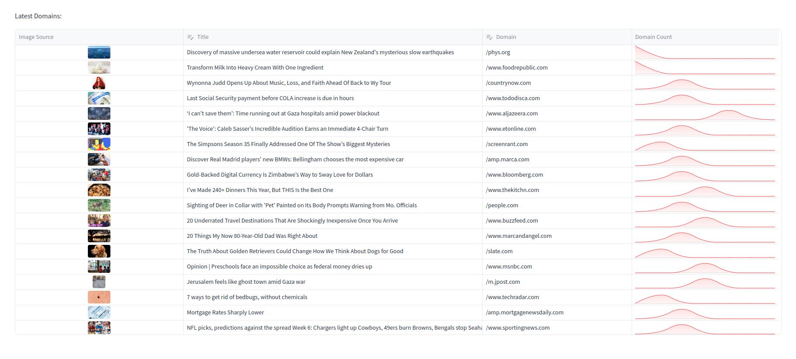Select the 'Last Social Security payment' title cell
796x359 pixels.
click(x=333, y=98)
